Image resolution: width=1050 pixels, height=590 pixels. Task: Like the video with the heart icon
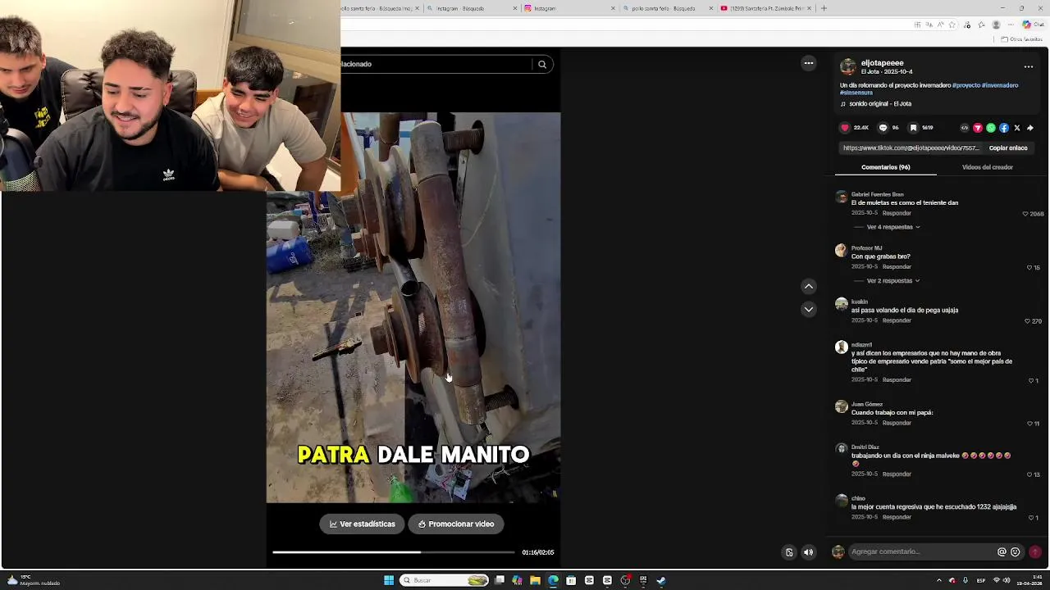[845, 128]
